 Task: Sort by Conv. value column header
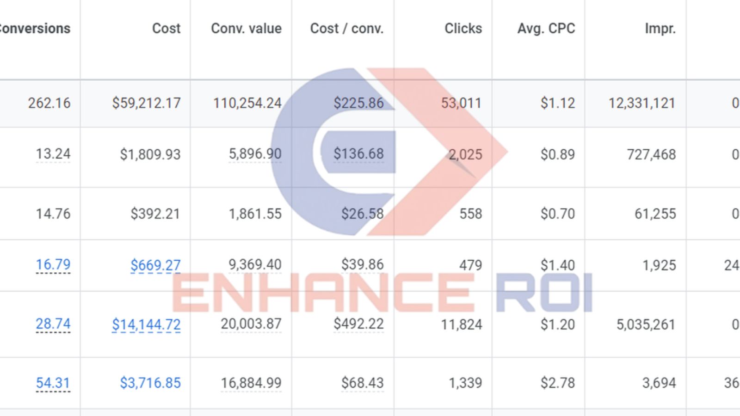246,29
